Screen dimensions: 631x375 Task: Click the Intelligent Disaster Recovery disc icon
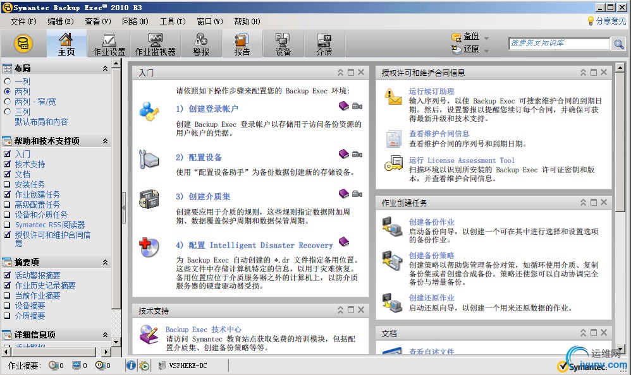pos(149,247)
